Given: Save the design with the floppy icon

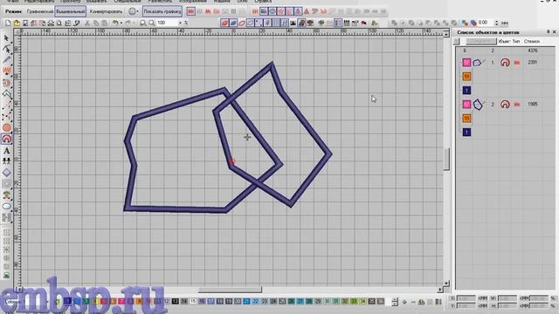Looking at the screenshot, I should pos(25,24).
